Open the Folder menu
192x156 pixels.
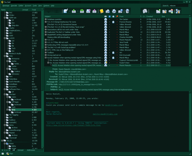pyautogui.click(x=21, y=6)
